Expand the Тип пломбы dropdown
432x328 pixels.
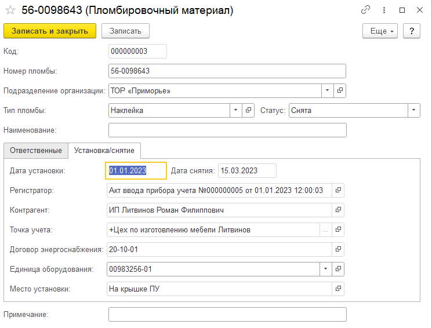236,110
